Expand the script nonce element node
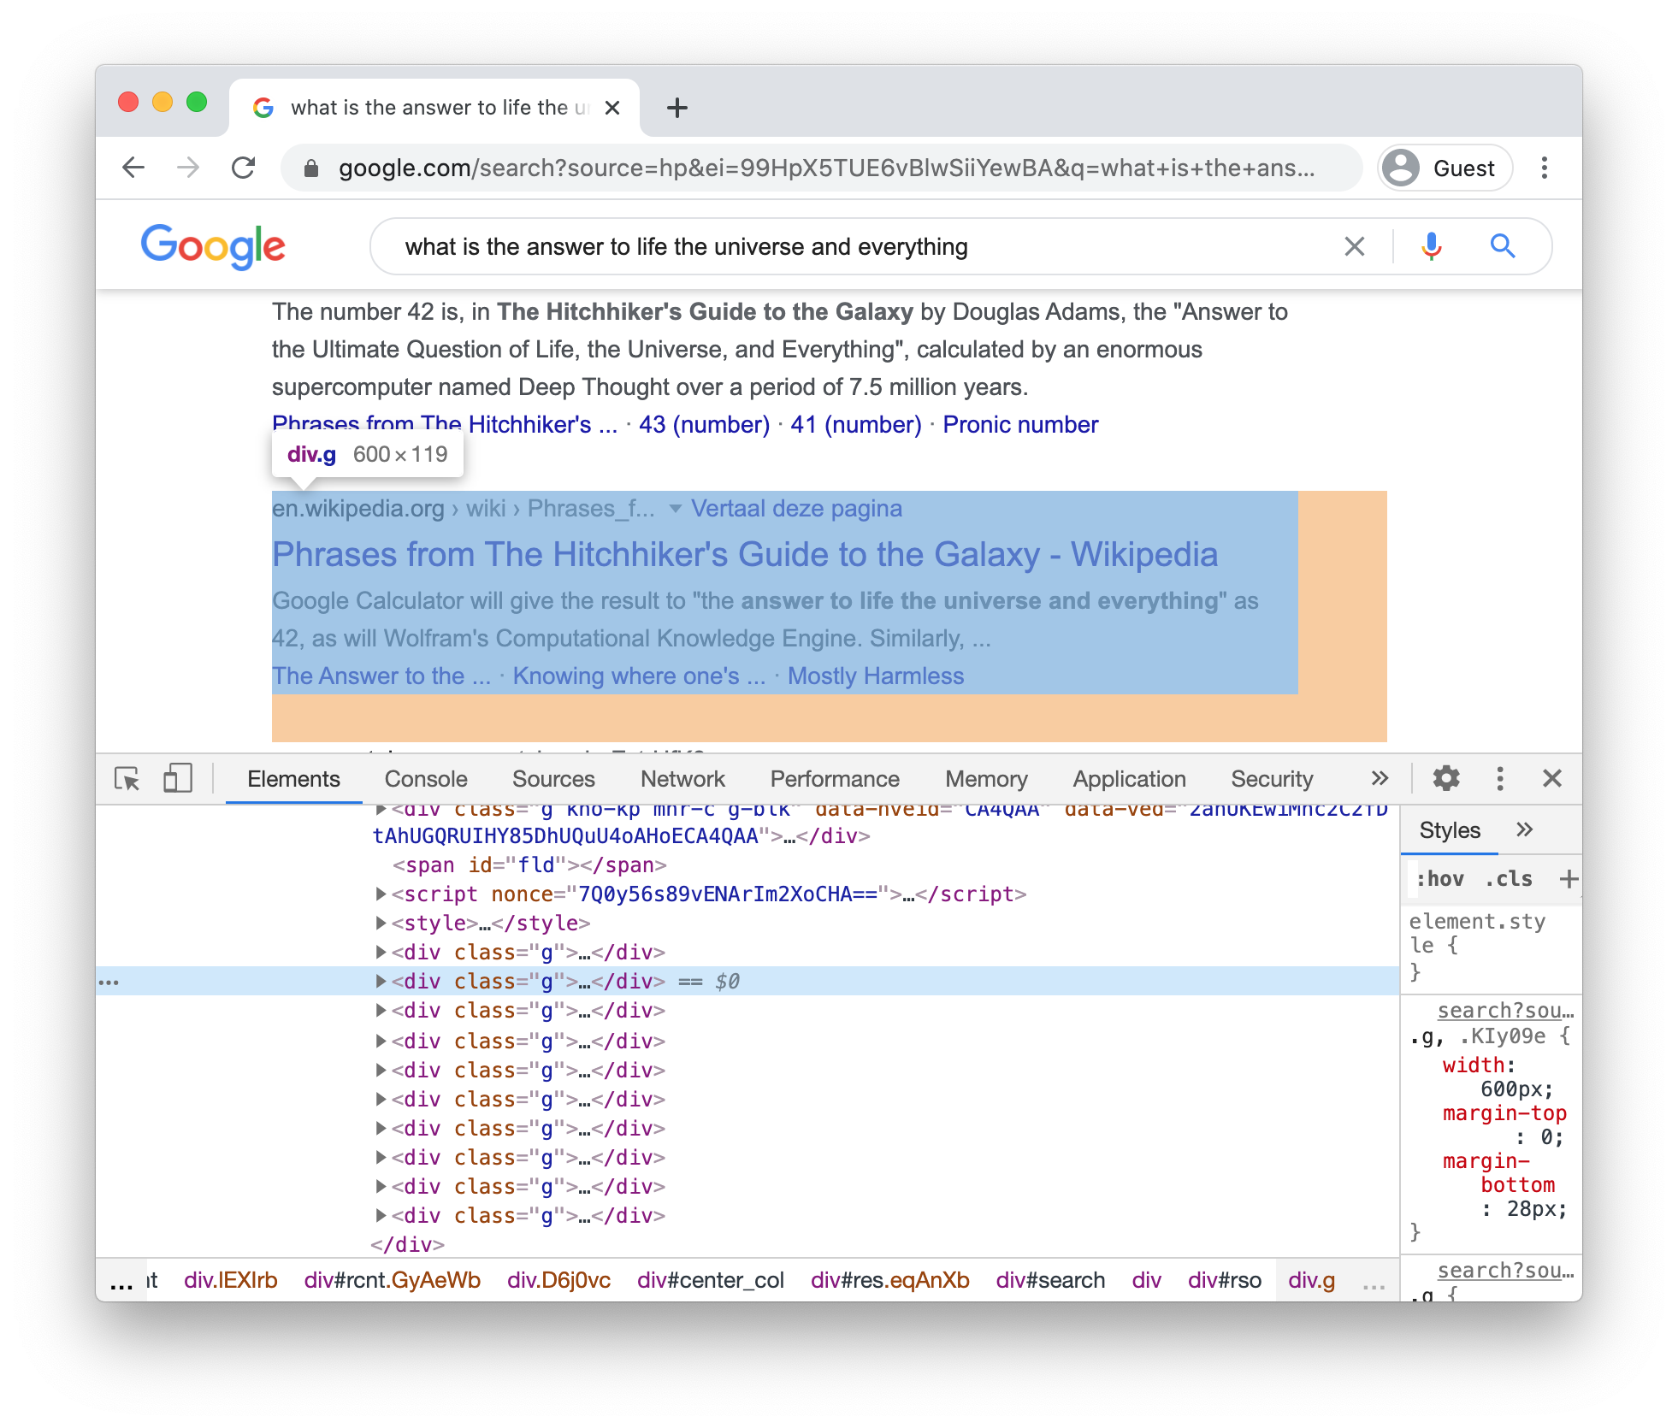Image resolution: width=1678 pixels, height=1428 pixels. tap(381, 894)
